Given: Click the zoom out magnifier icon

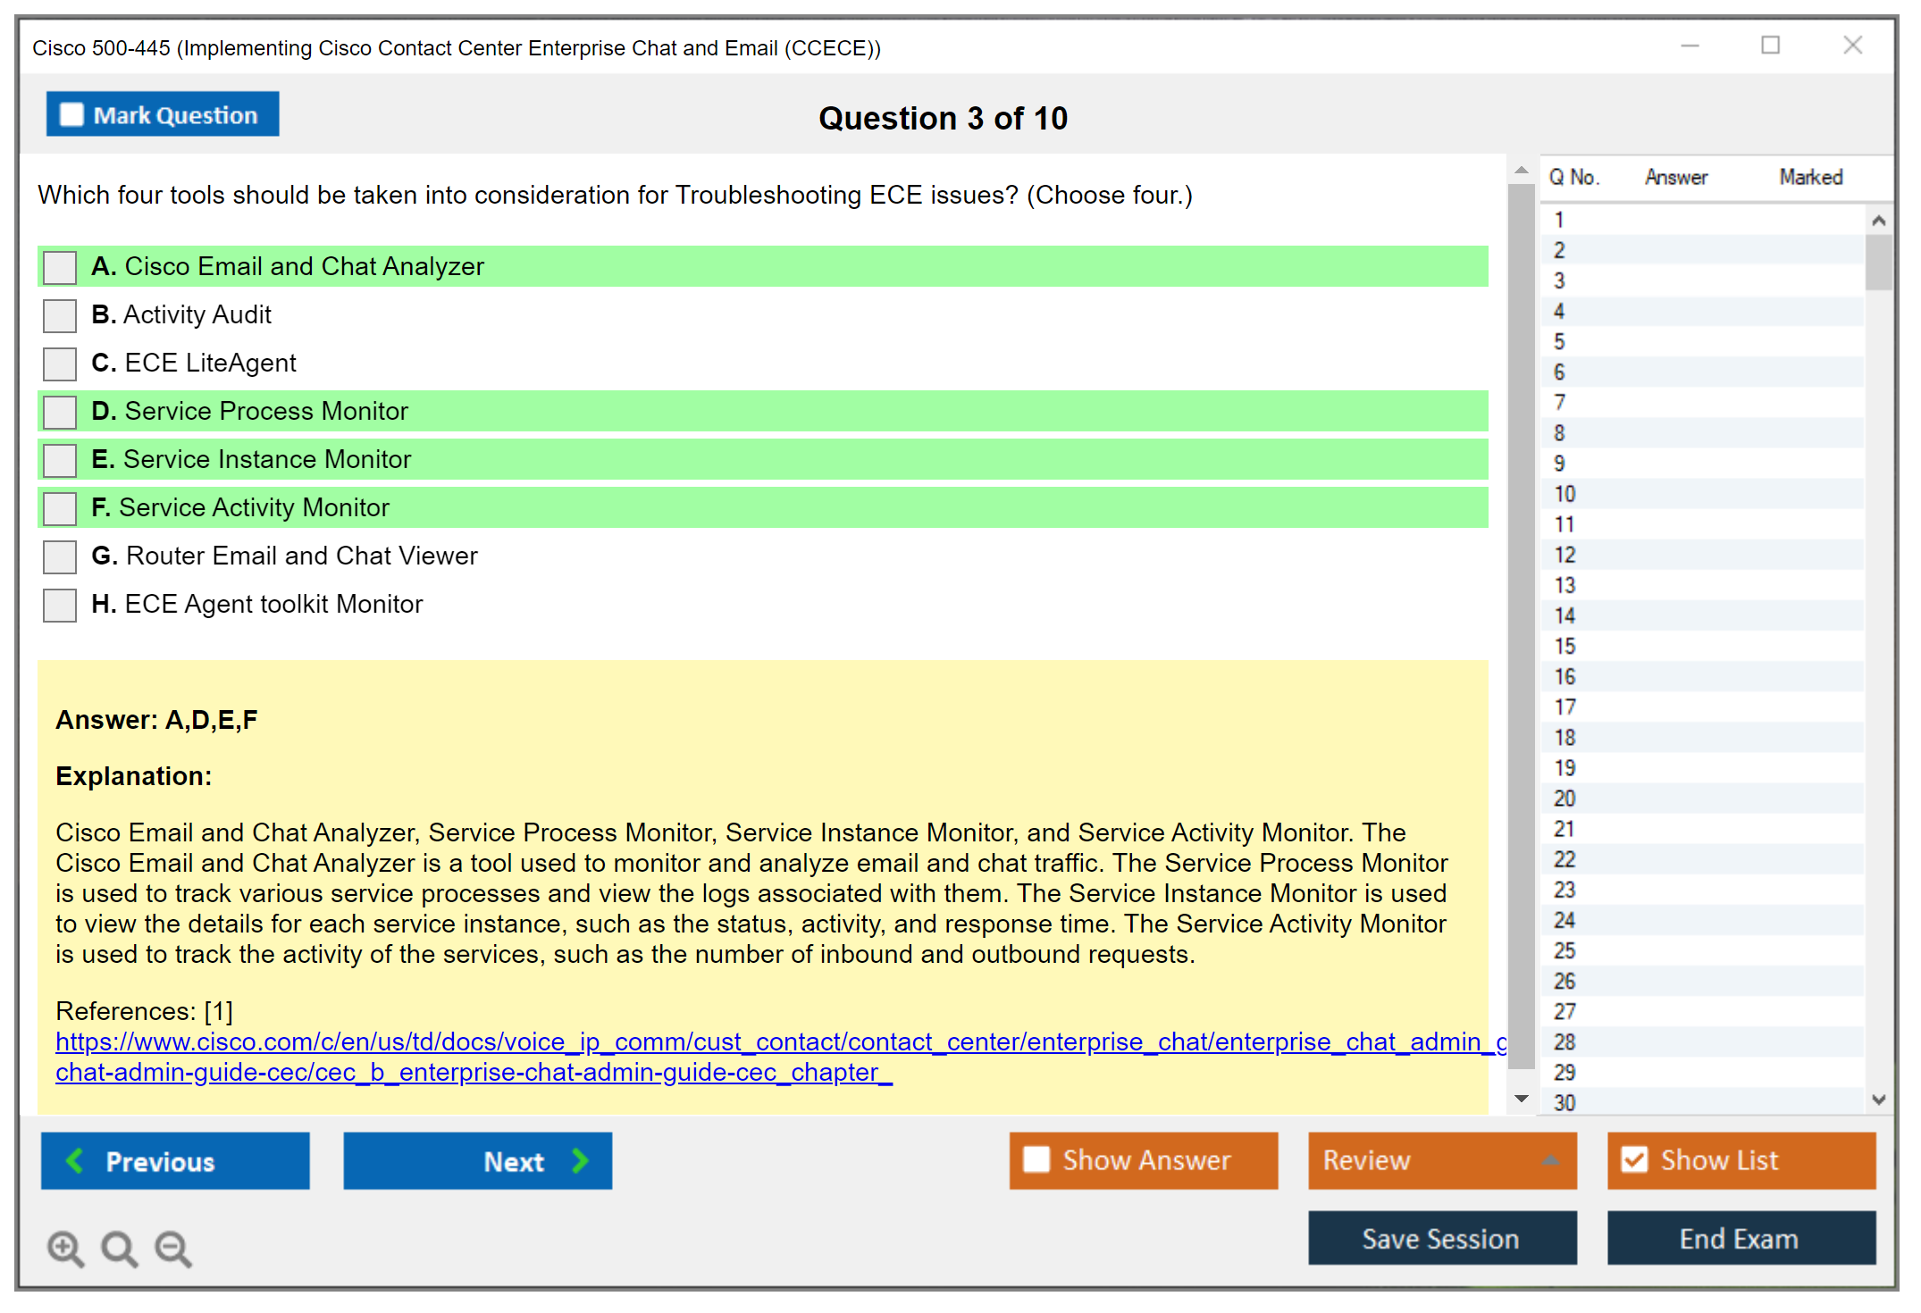Looking at the screenshot, I should (x=172, y=1248).
